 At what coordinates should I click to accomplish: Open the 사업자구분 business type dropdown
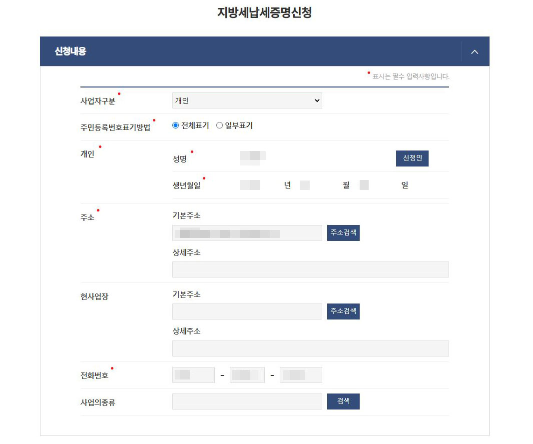click(246, 100)
